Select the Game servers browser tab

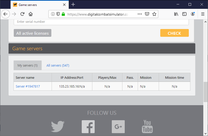click(x=40, y=5)
